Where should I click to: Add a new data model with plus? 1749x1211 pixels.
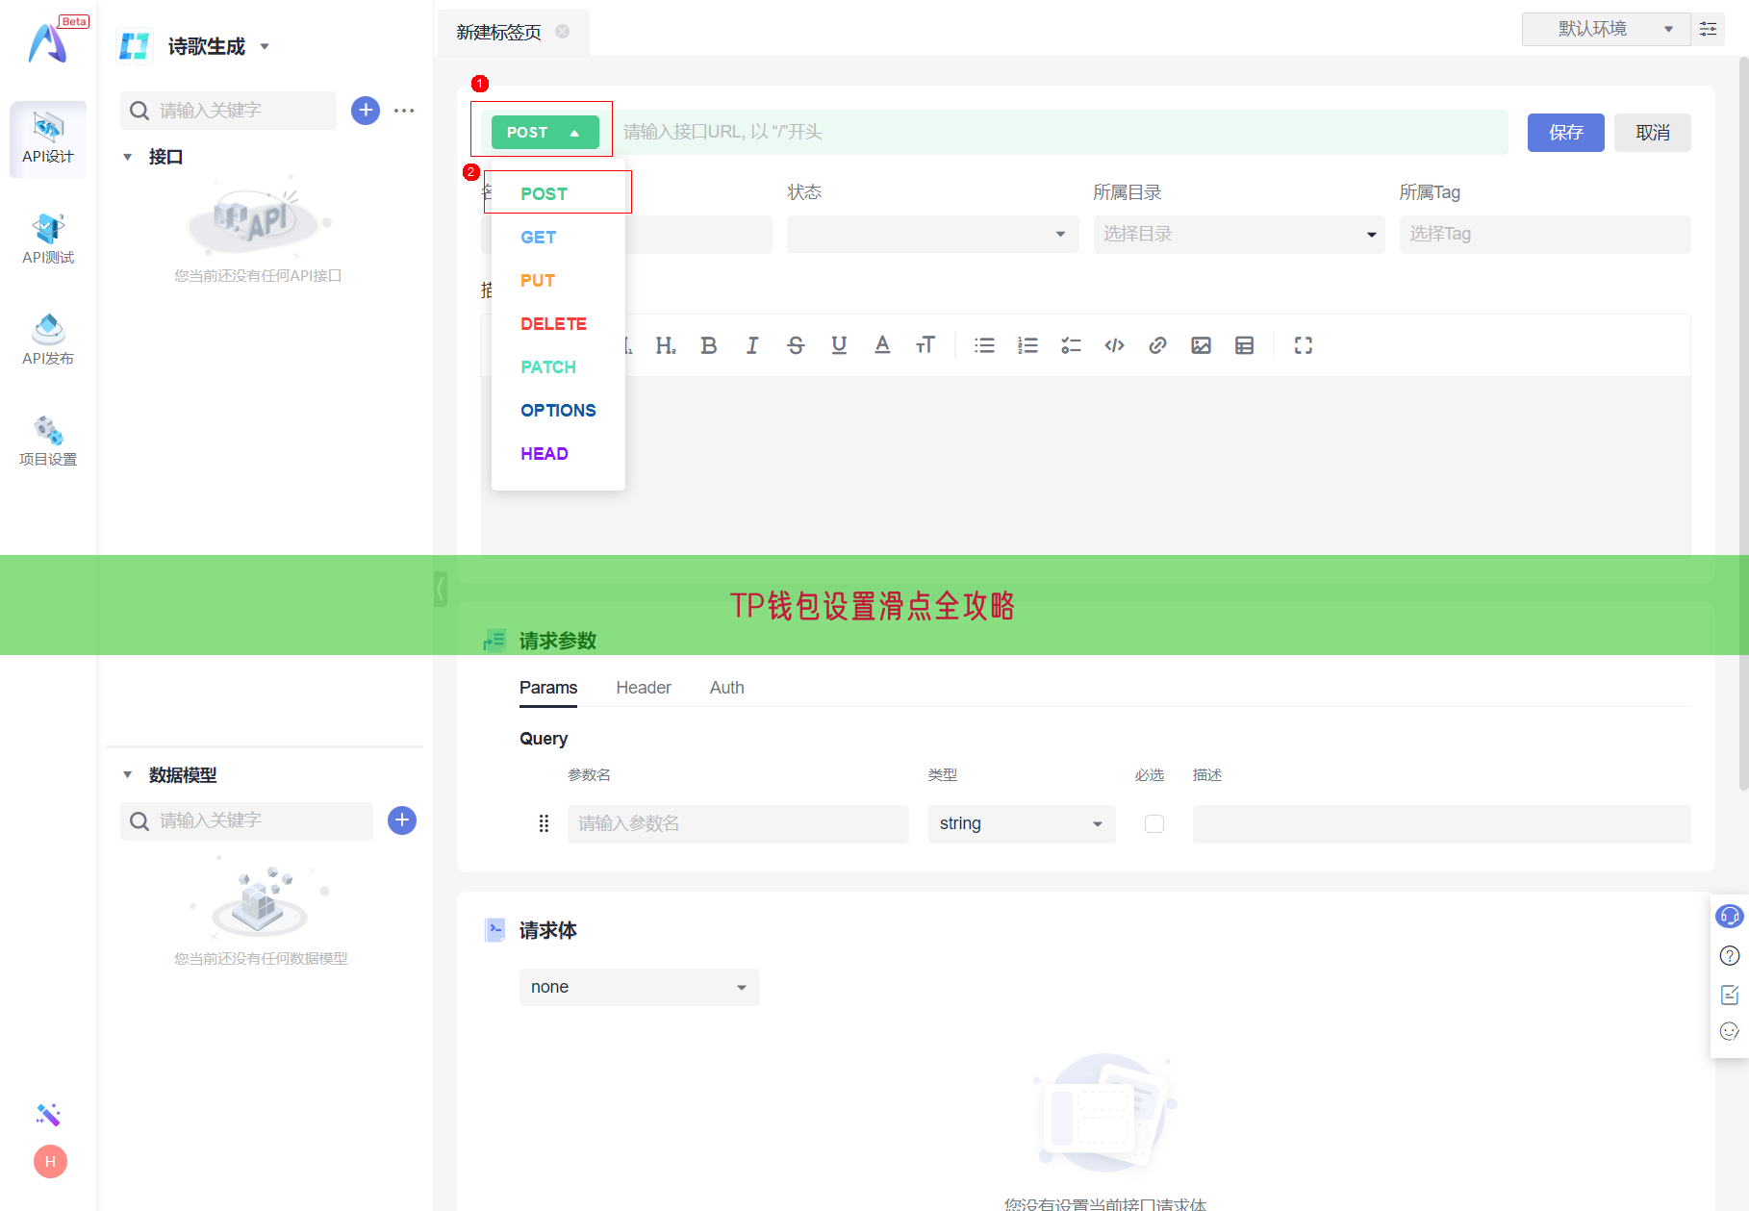point(402,820)
